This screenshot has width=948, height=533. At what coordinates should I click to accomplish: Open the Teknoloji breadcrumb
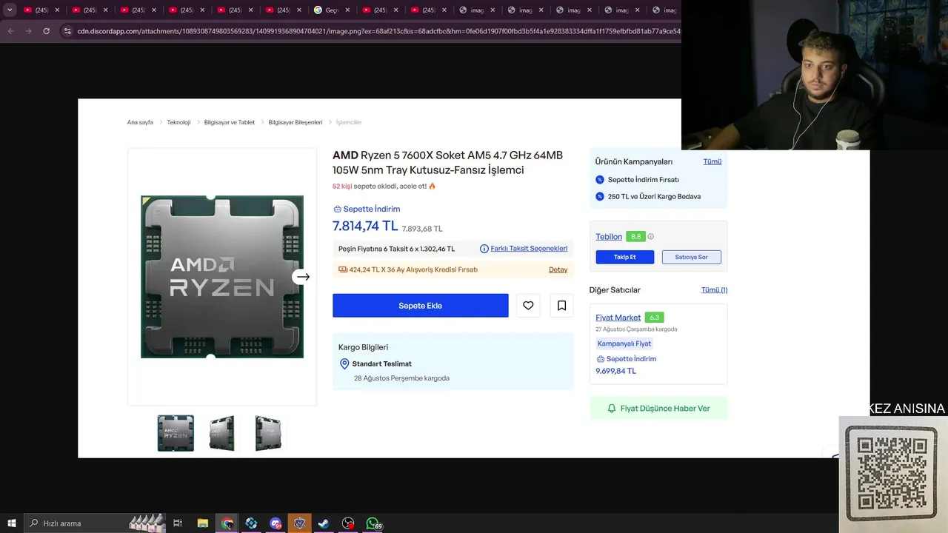click(x=178, y=122)
